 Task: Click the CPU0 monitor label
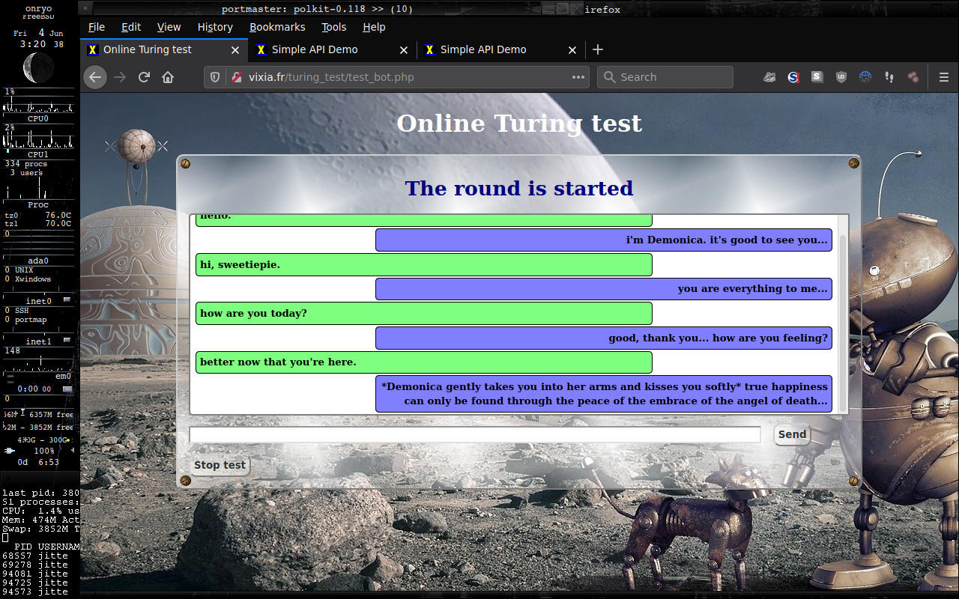(x=38, y=118)
